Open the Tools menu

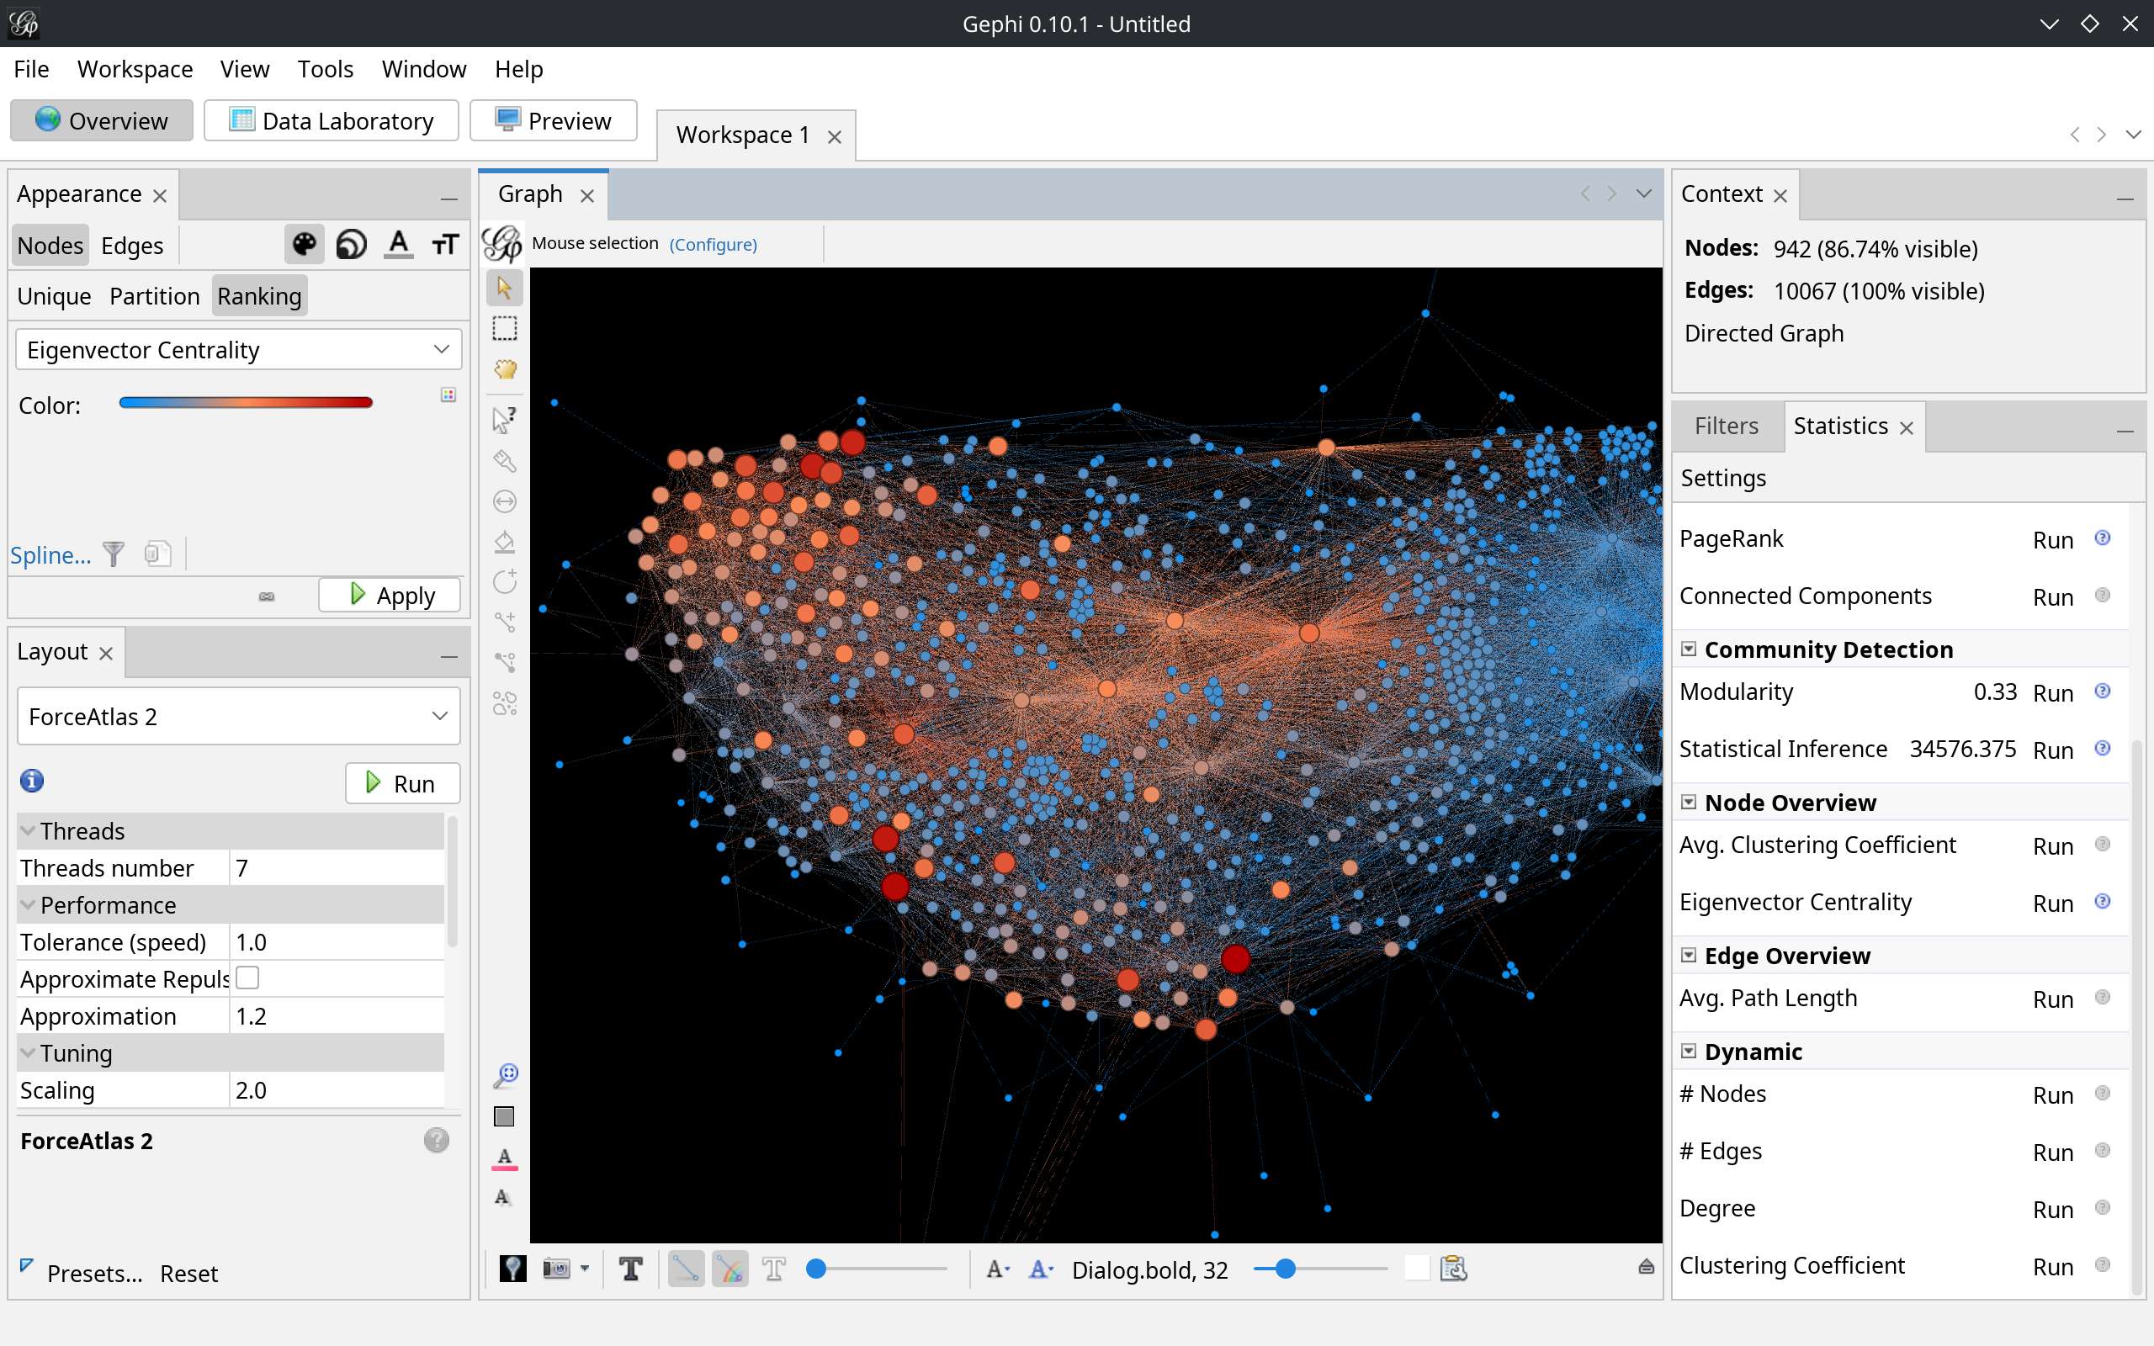(325, 68)
